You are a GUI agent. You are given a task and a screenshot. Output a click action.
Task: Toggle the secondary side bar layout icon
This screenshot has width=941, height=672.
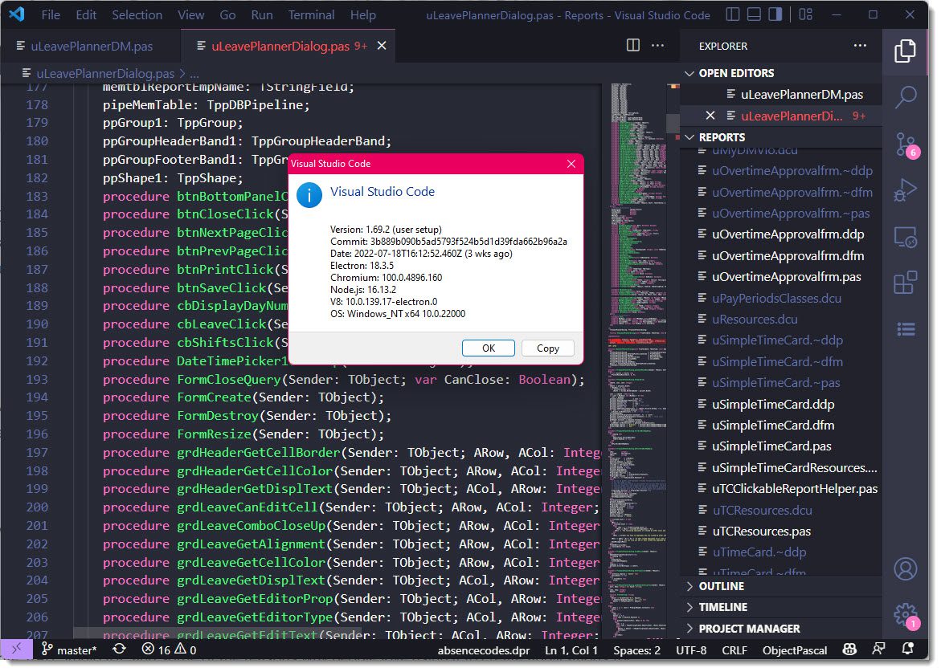775,14
